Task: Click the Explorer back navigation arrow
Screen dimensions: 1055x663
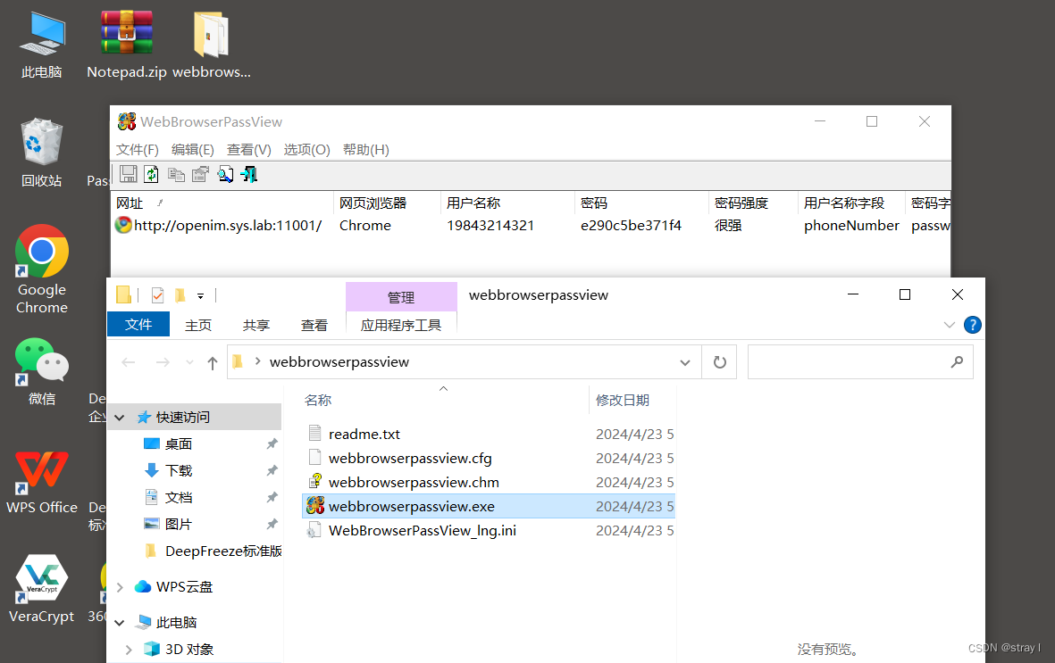Action: [129, 362]
